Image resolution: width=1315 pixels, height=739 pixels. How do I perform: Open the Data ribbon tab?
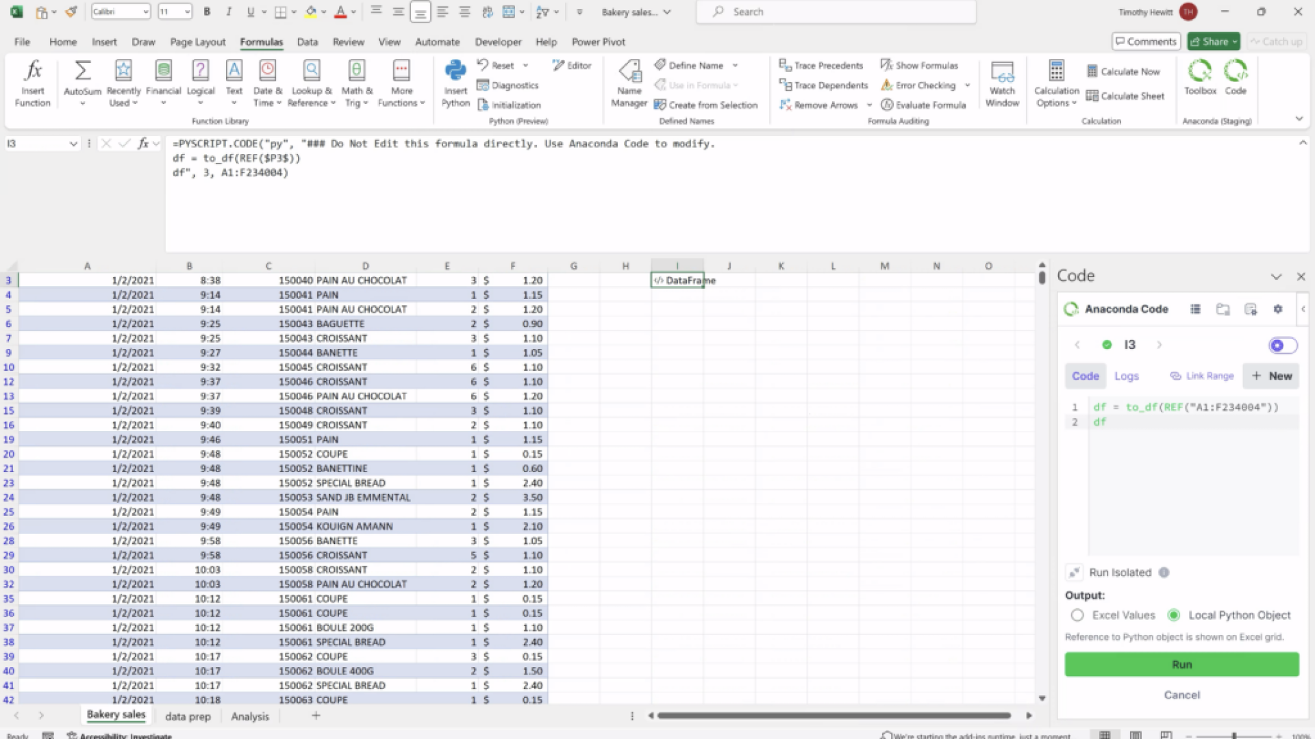point(308,42)
